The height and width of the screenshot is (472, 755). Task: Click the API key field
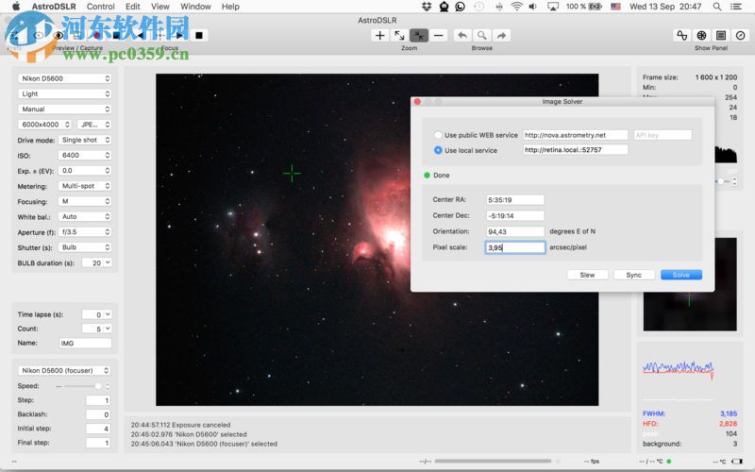coord(663,135)
